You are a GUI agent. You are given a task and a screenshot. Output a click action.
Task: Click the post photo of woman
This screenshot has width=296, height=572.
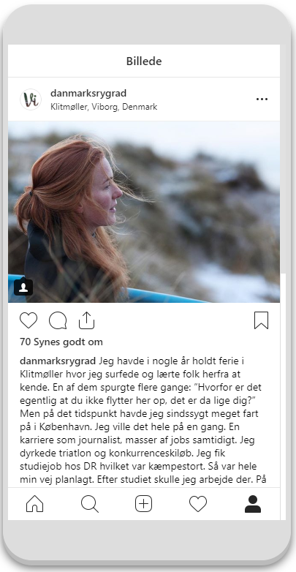click(x=144, y=212)
